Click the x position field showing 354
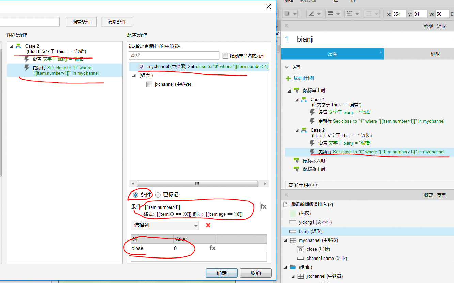Viewport: 454px width, 283px height. pyautogui.click(x=399, y=14)
